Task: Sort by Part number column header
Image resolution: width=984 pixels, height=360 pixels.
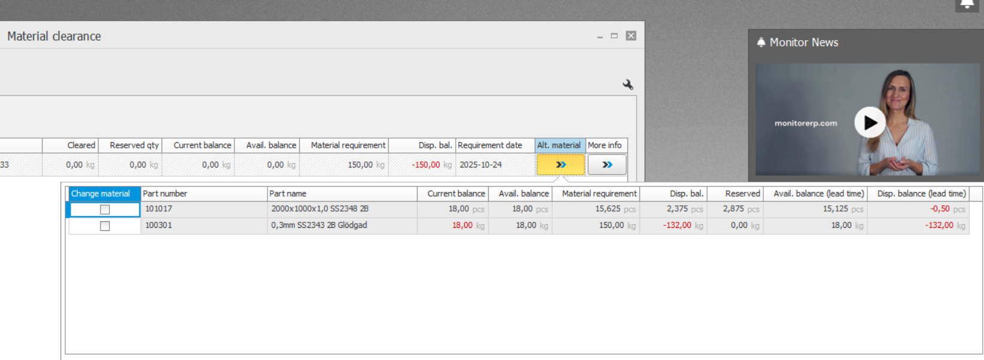Action: pyautogui.click(x=203, y=194)
